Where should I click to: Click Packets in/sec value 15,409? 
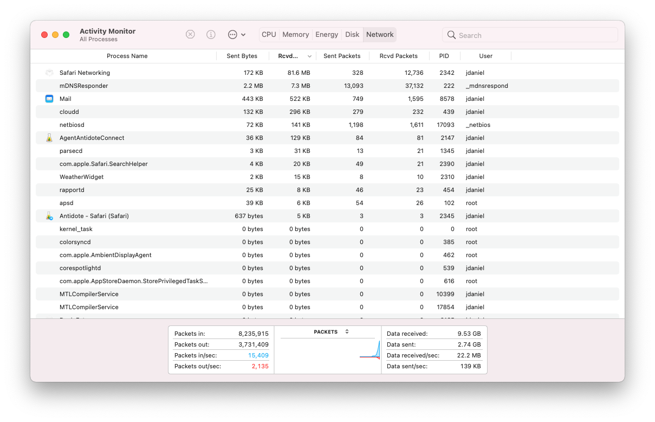pos(258,355)
